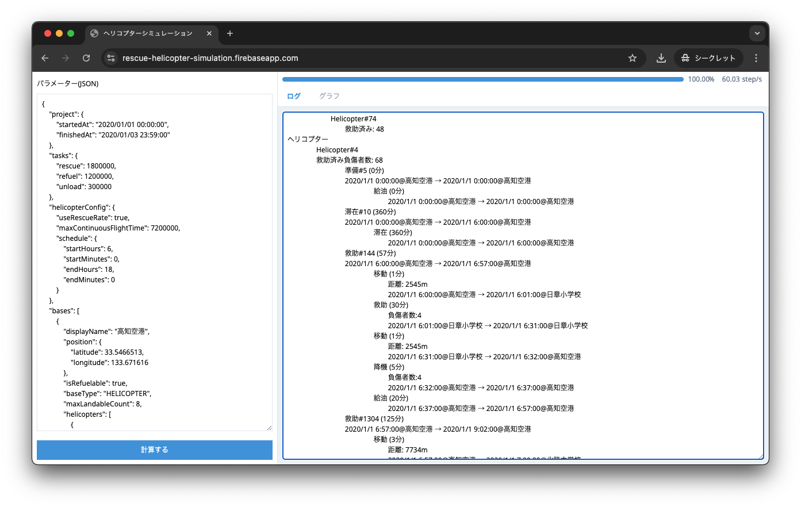Click the blue simulation progress bar
The width and height of the screenshot is (801, 507).
482,79
